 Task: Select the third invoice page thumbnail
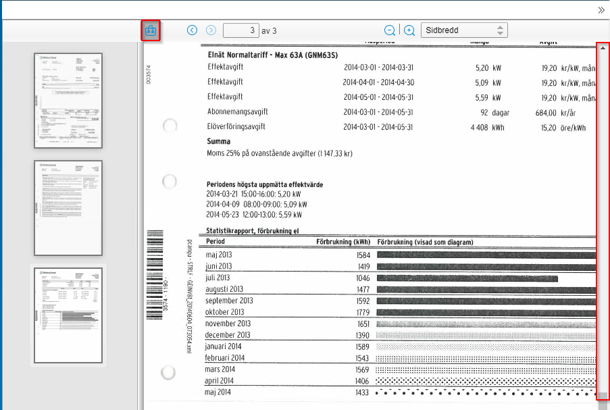coord(68,315)
